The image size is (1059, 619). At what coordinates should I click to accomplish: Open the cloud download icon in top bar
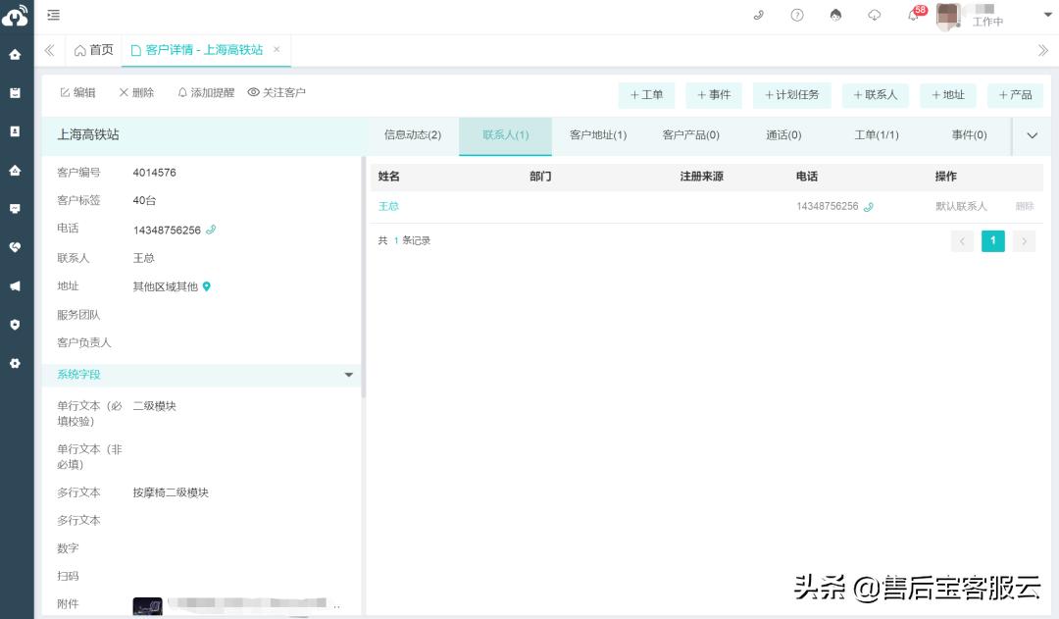tap(874, 16)
